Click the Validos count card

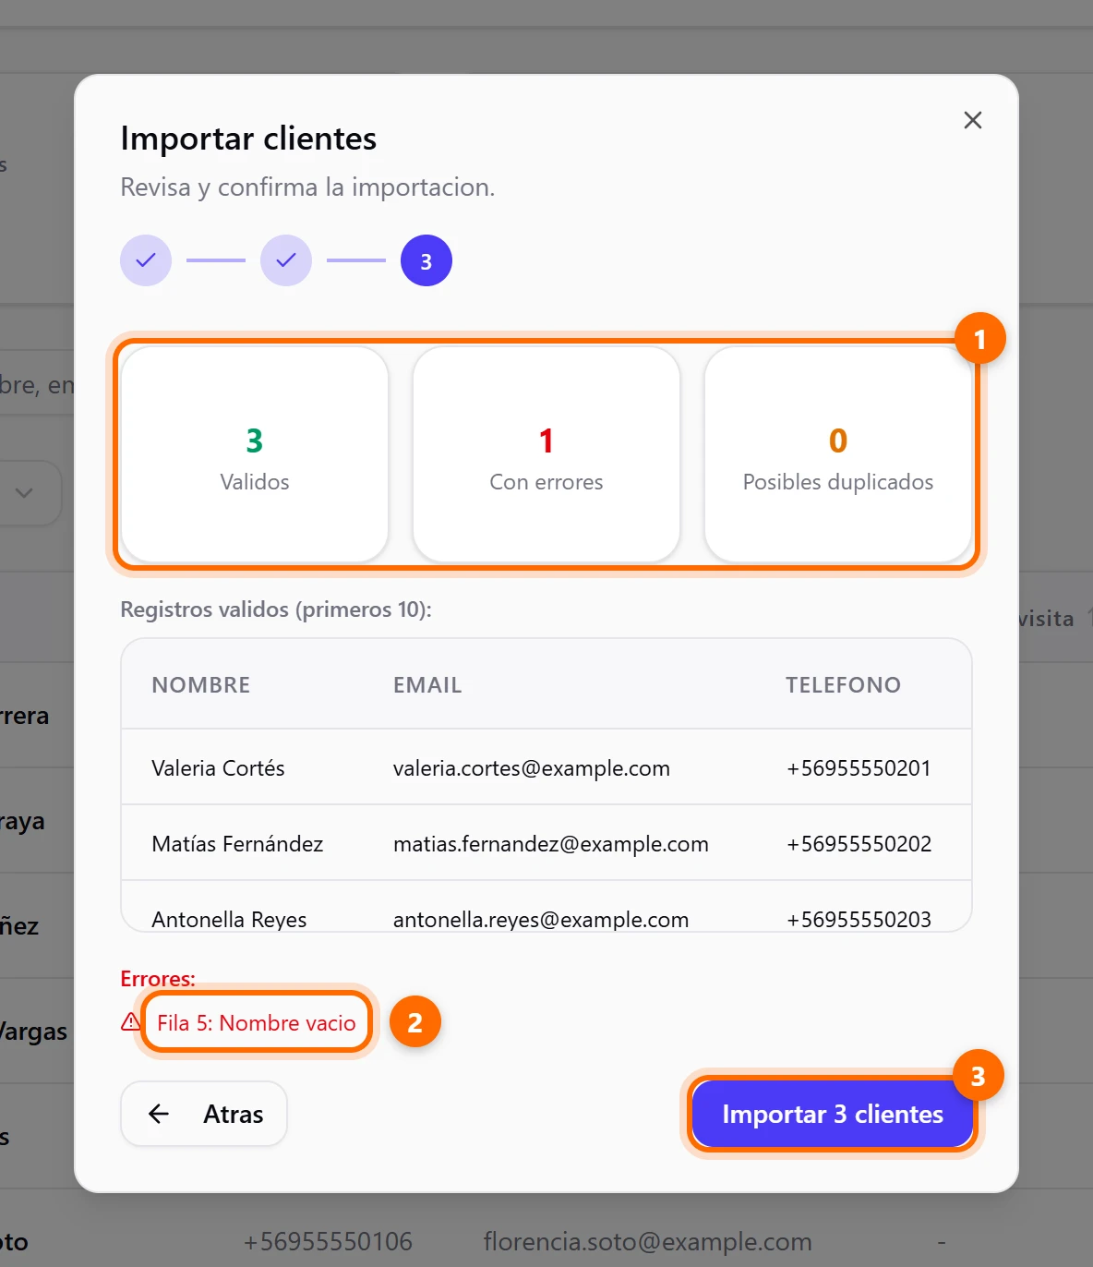[255, 454]
